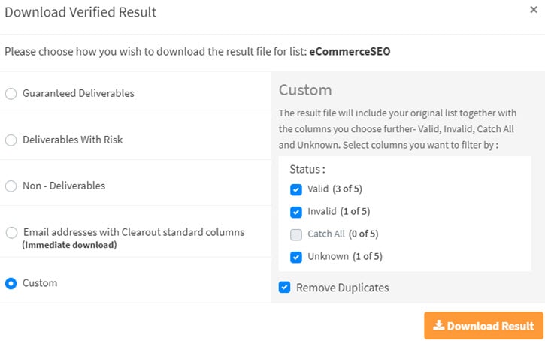
Task: Click the Non - Deliverables label text
Action: click(x=64, y=186)
